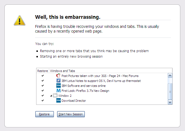Click the scrollbar up arrow
185x131 pixels.
pos(170,76)
